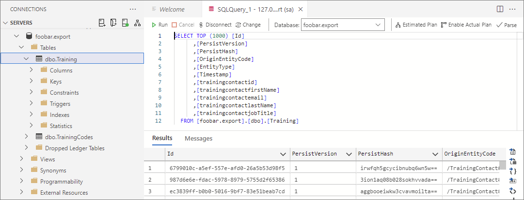
Task: Run the SQL query
Action: (x=159, y=25)
